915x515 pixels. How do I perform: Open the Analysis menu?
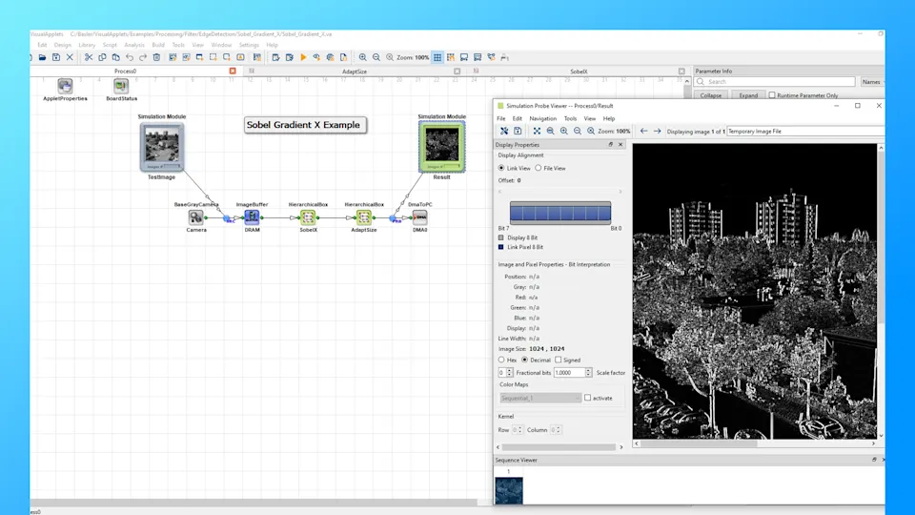click(134, 45)
